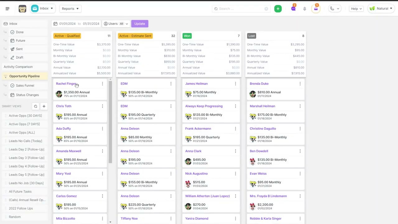Click avatar on Mrs. Frayda B Lindemann card
398x224 pixels.
(253, 206)
